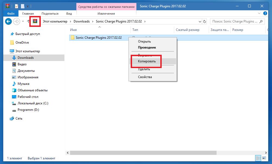Click the Музыка note icon

14,84
